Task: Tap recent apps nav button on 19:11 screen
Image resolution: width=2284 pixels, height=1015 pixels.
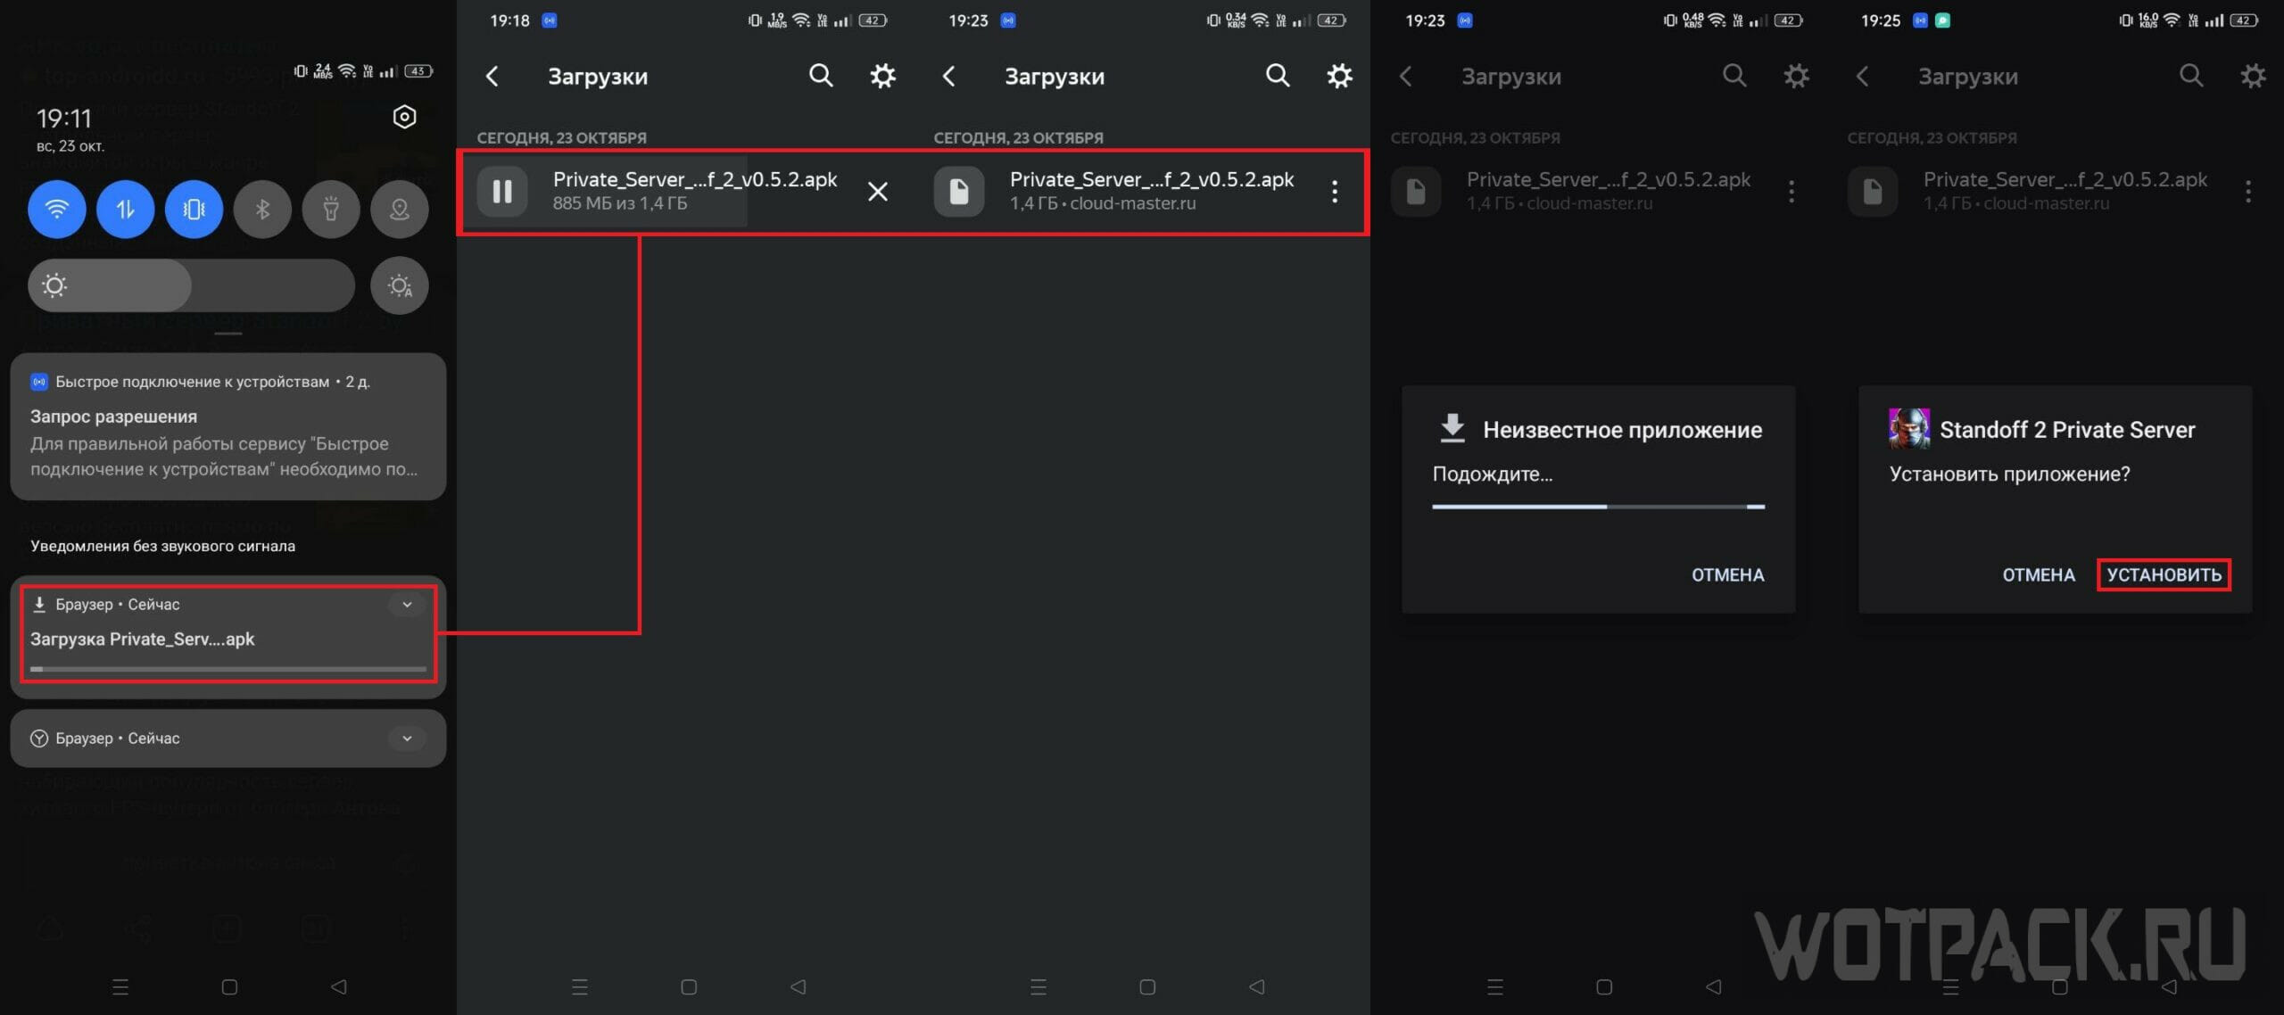Action: click(x=120, y=986)
